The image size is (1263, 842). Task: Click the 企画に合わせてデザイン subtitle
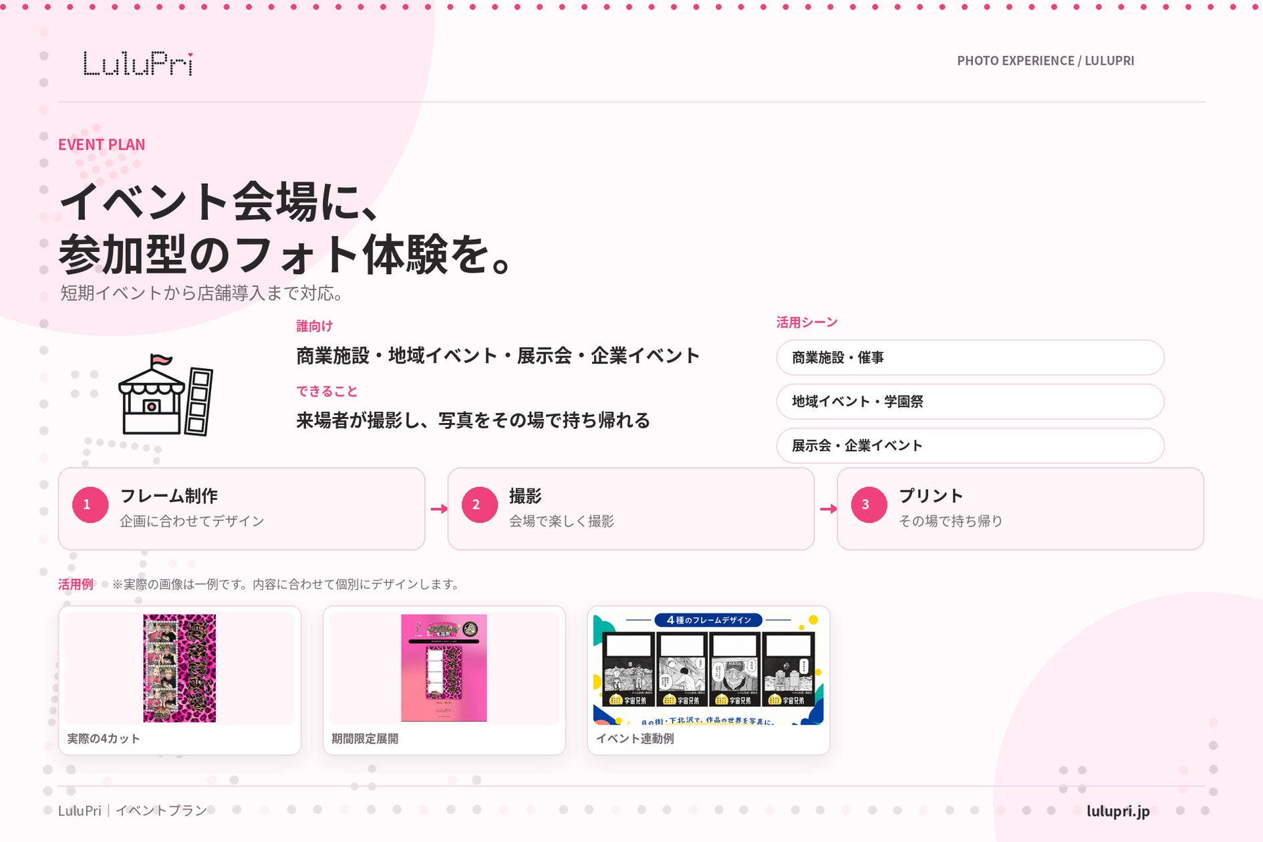[192, 521]
